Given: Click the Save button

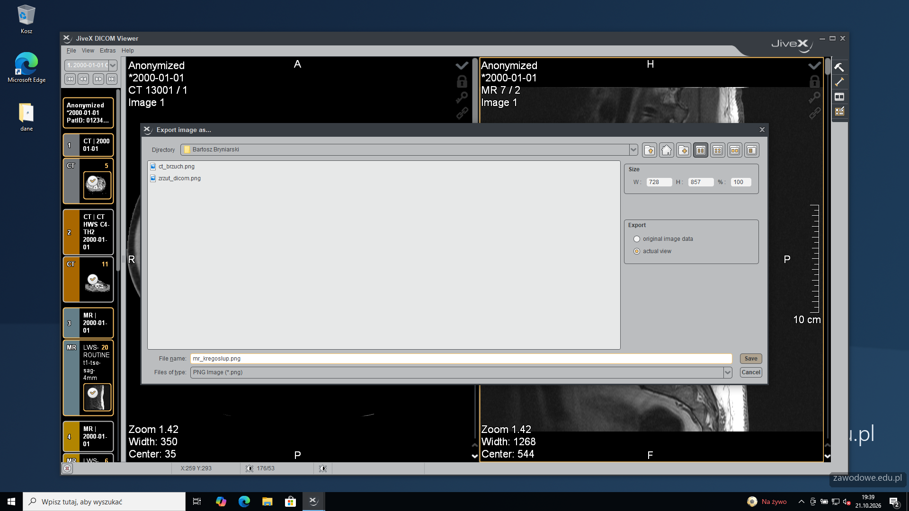Looking at the screenshot, I should (751, 359).
